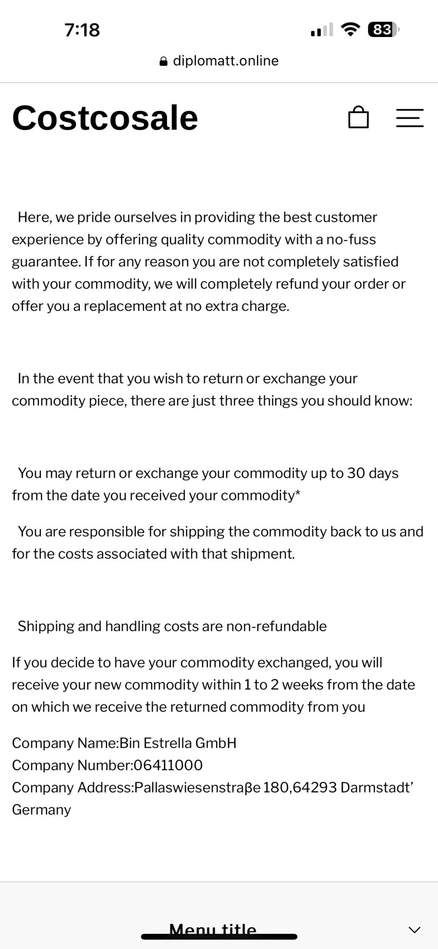The width and height of the screenshot is (438, 949).
Task: Click the 30 days return policy sentence
Action: (x=205, y=484)
